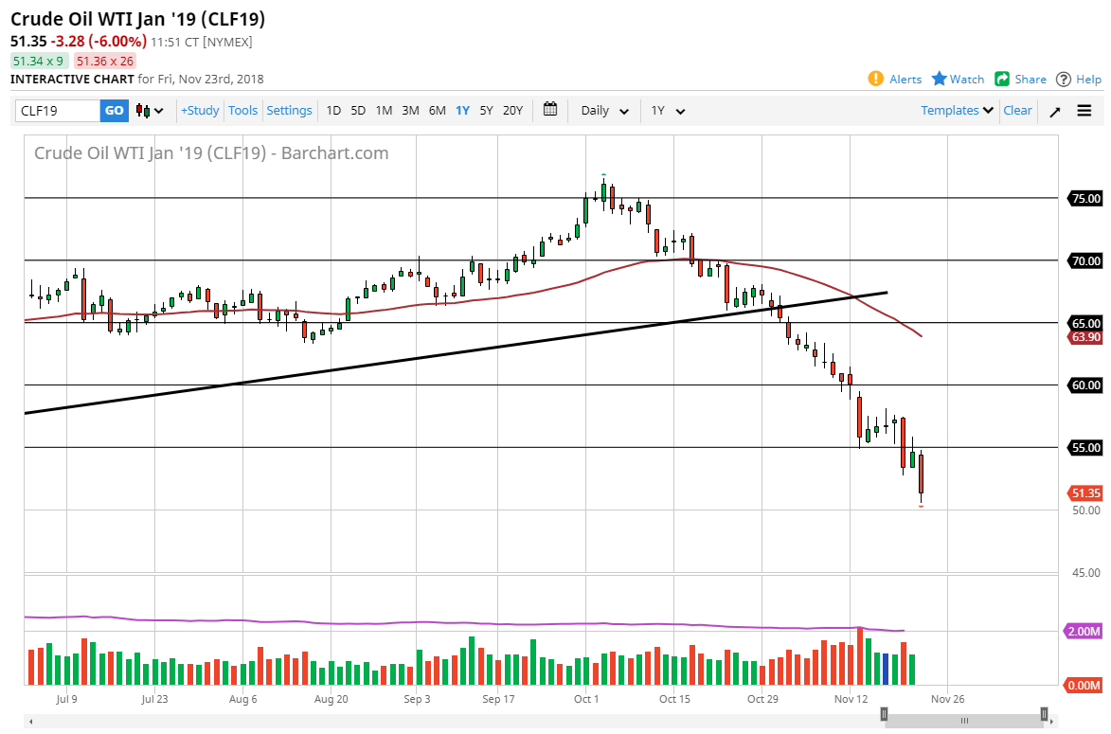
Task: Switch to the 20Y timeframe
Action: [512, 110]
